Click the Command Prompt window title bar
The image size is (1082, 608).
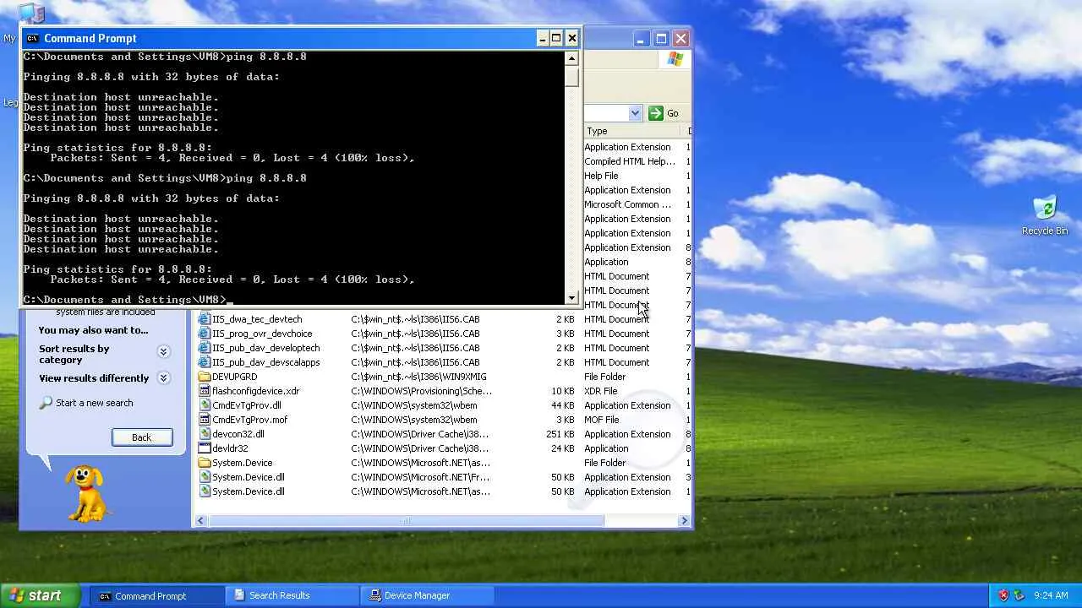(287, 38)
